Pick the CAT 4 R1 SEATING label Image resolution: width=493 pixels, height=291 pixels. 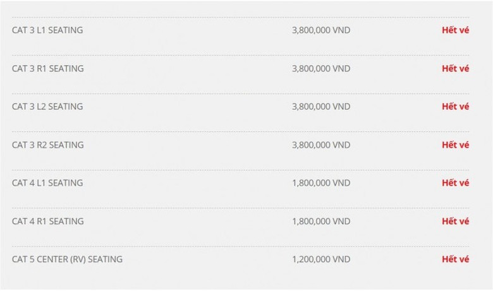click(47, 221)
